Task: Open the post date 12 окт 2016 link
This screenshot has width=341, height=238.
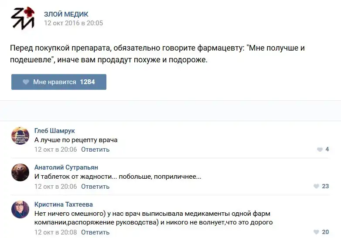Action: [x=73, y=23]
